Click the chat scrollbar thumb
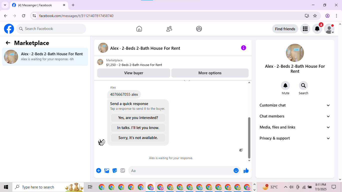342x192 pixels. pos(249,138)
